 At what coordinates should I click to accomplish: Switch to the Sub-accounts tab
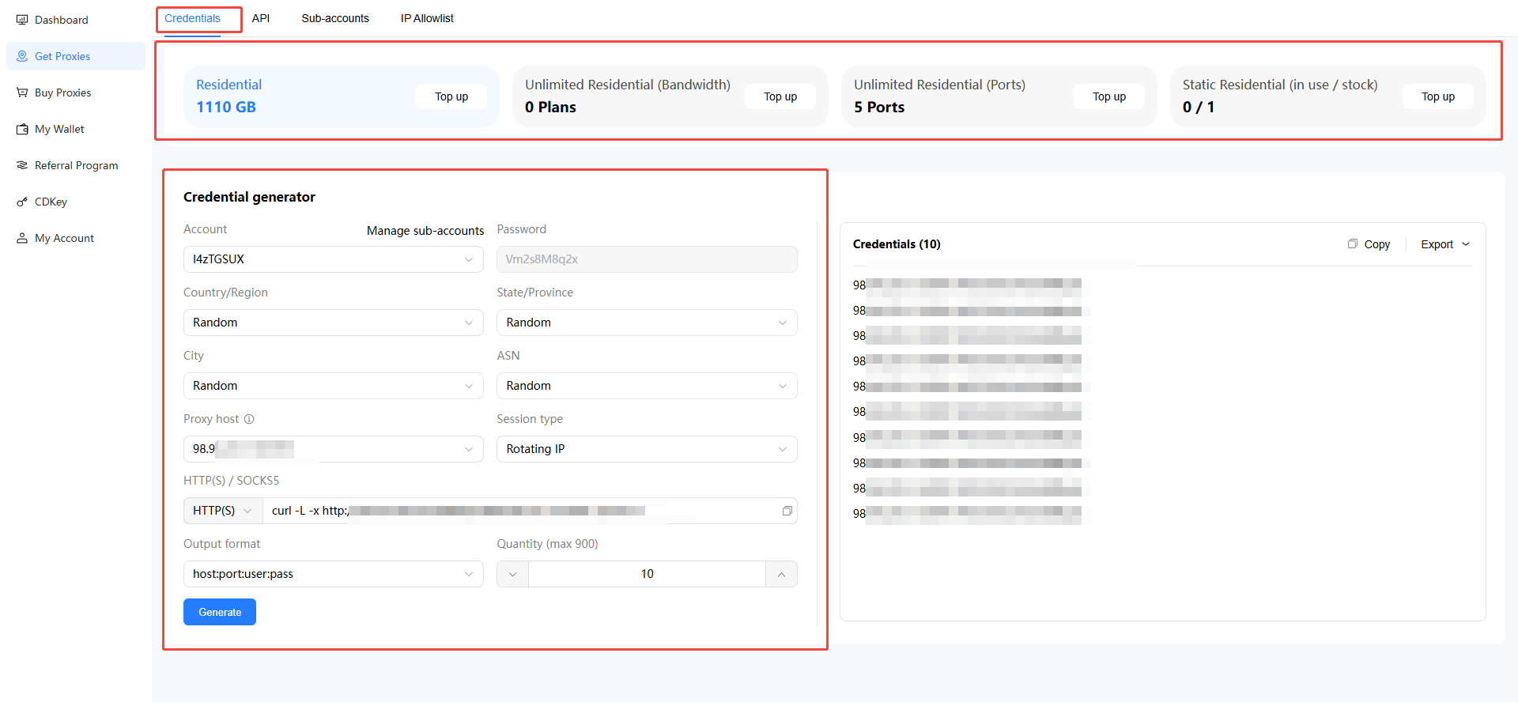[335, 18]
